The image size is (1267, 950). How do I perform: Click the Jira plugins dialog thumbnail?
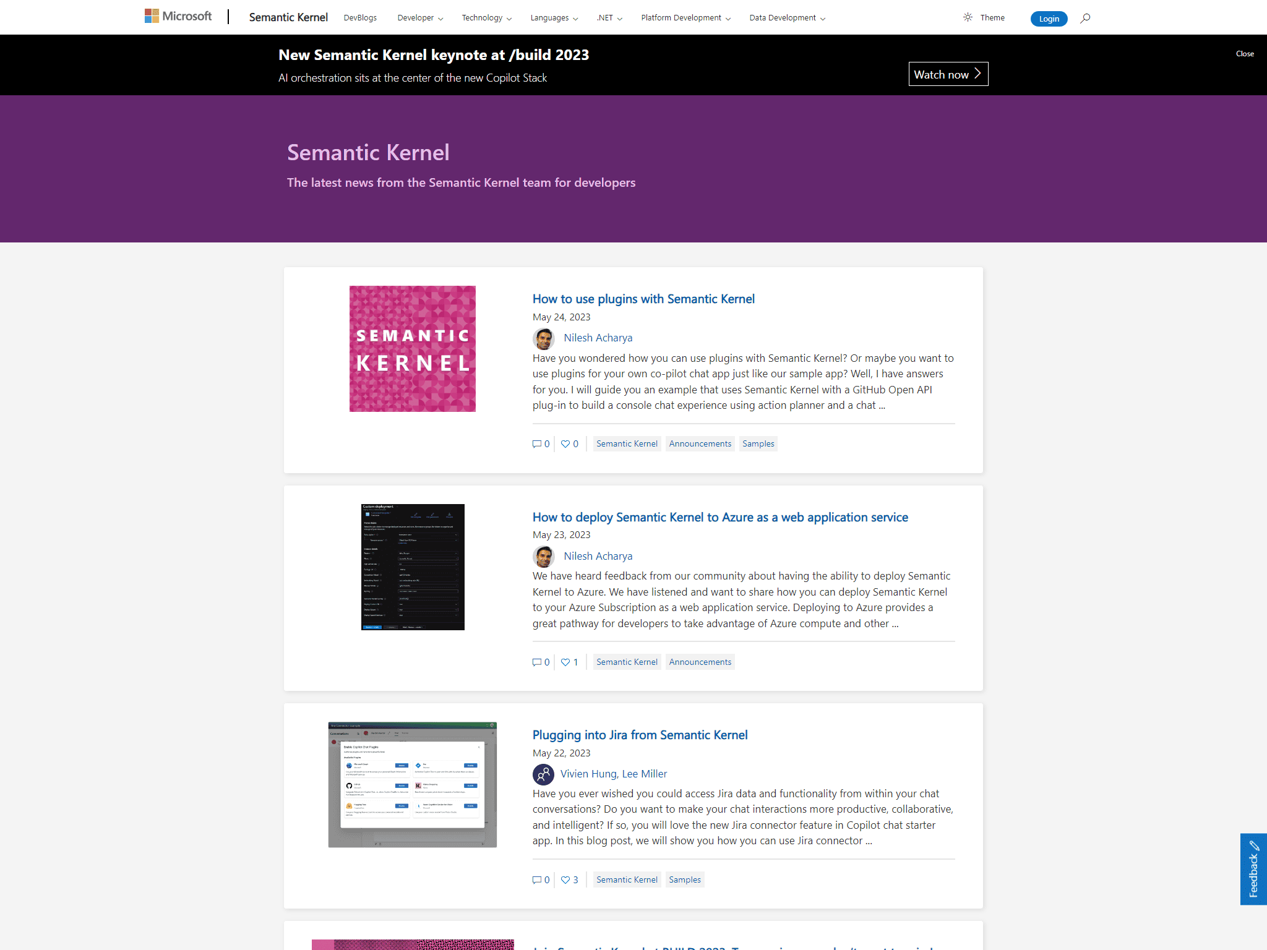coord(413,785)
